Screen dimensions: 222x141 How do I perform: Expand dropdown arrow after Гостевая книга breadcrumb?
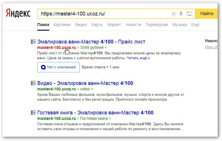[110, 119]
